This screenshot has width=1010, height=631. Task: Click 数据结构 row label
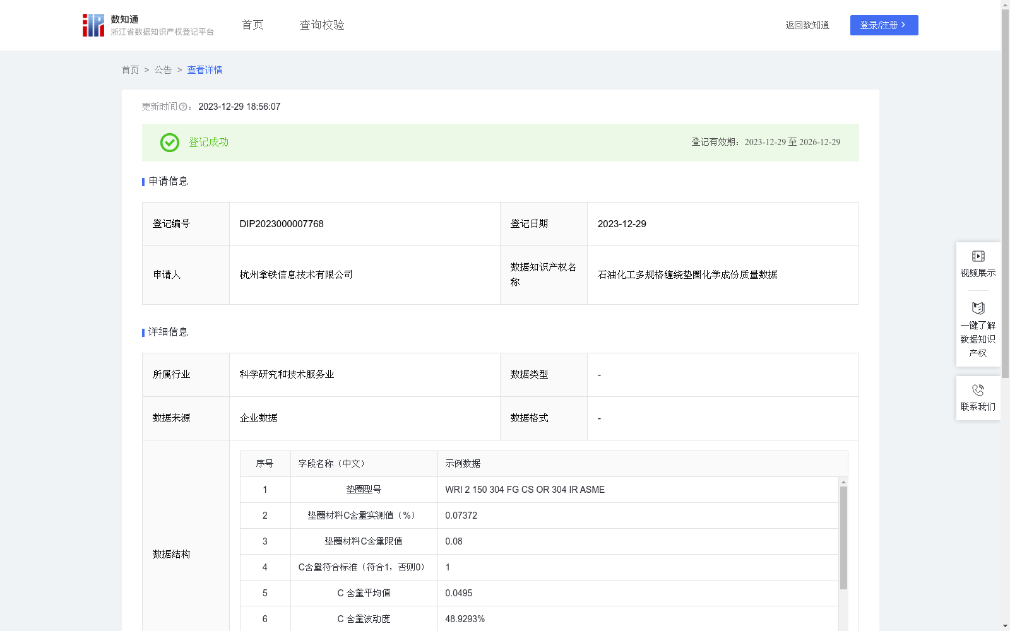tap(171, 555)
